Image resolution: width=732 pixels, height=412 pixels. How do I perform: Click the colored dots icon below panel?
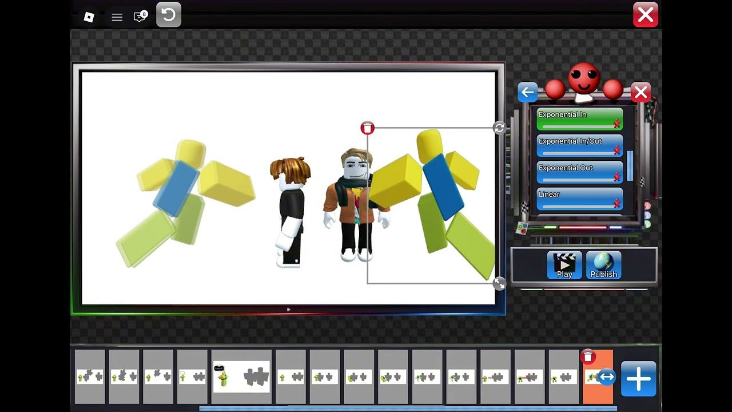[x=522, y=228]
